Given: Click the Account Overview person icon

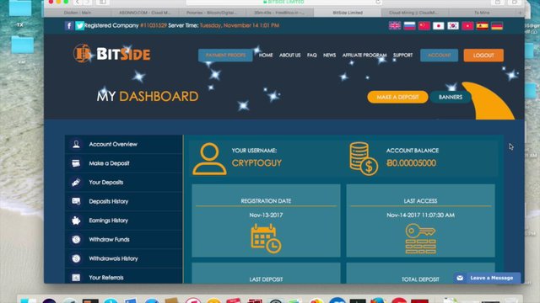Looking at the screenshot, I should click(76, 144).
